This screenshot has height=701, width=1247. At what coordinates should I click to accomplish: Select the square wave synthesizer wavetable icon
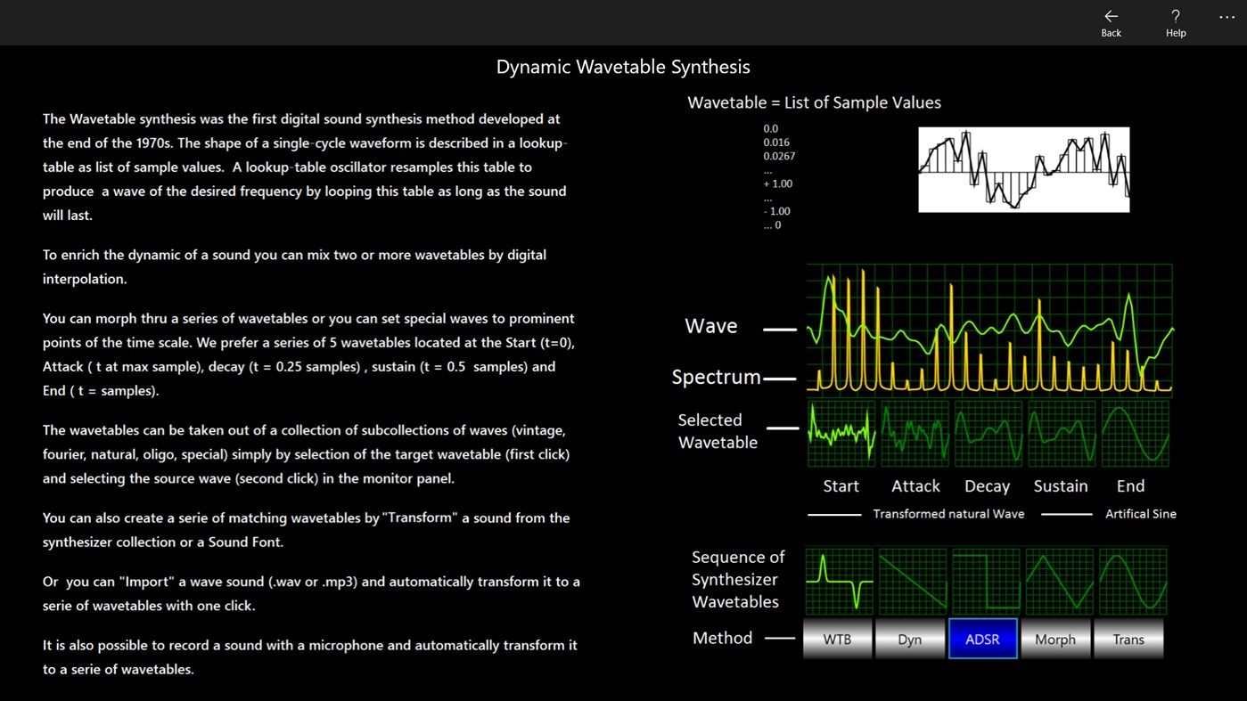[983, 582]
